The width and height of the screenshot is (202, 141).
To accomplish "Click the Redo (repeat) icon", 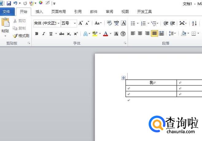I will pos(25,3).
